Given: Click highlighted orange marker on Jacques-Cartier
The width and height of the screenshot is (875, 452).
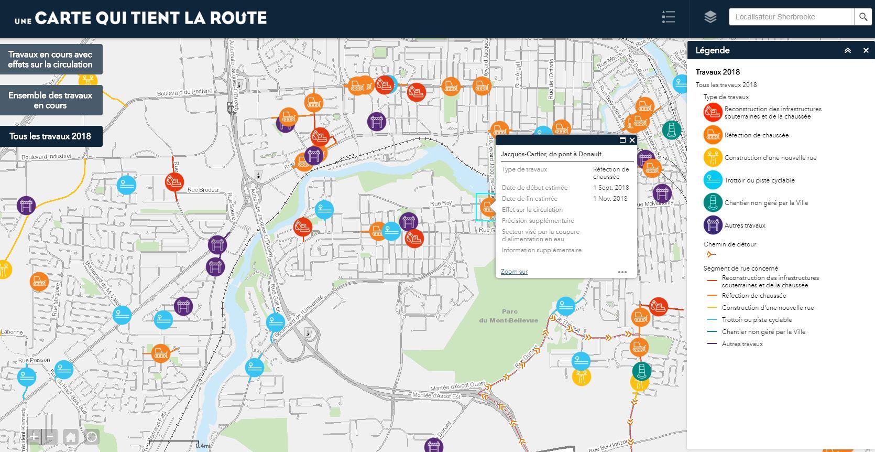Looking at the screenshot, I should point(488,207).
